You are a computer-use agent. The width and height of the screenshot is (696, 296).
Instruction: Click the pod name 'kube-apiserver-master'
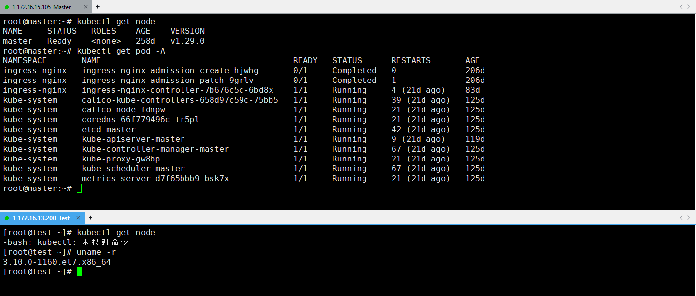[133, 139]
